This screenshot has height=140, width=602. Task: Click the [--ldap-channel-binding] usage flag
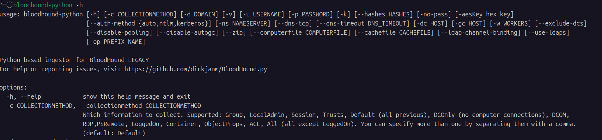click(x=479, y=32)
